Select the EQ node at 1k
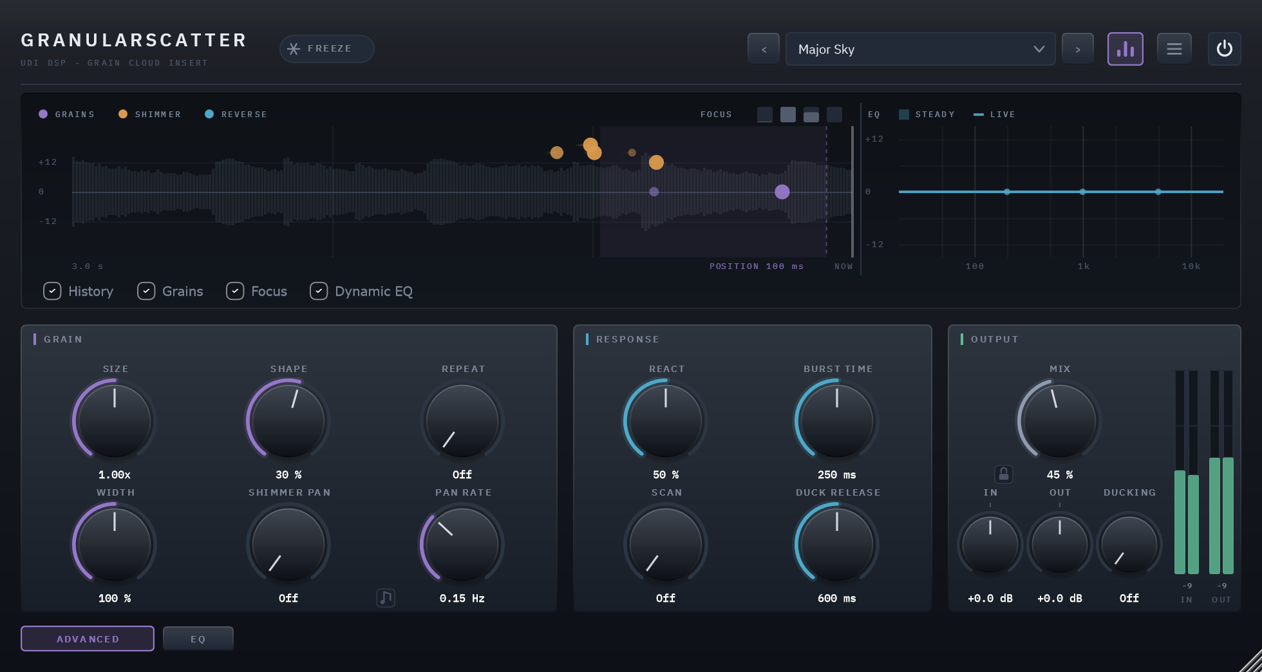 (x=1082, y=192)
